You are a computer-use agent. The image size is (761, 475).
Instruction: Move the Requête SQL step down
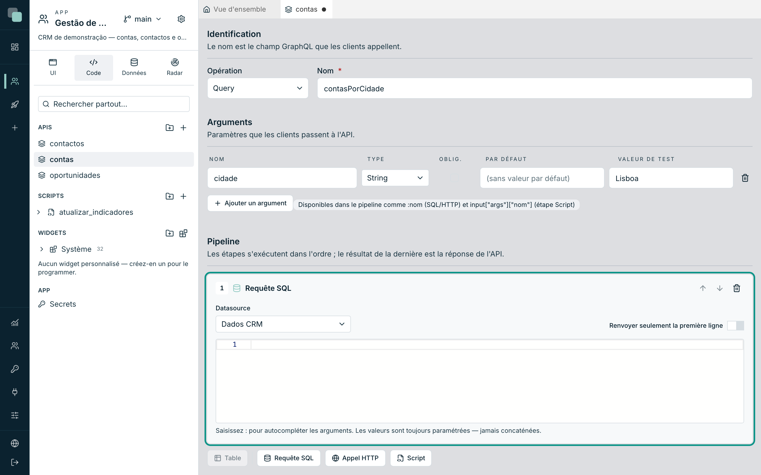pyautogui.click(x=720, y=288)
